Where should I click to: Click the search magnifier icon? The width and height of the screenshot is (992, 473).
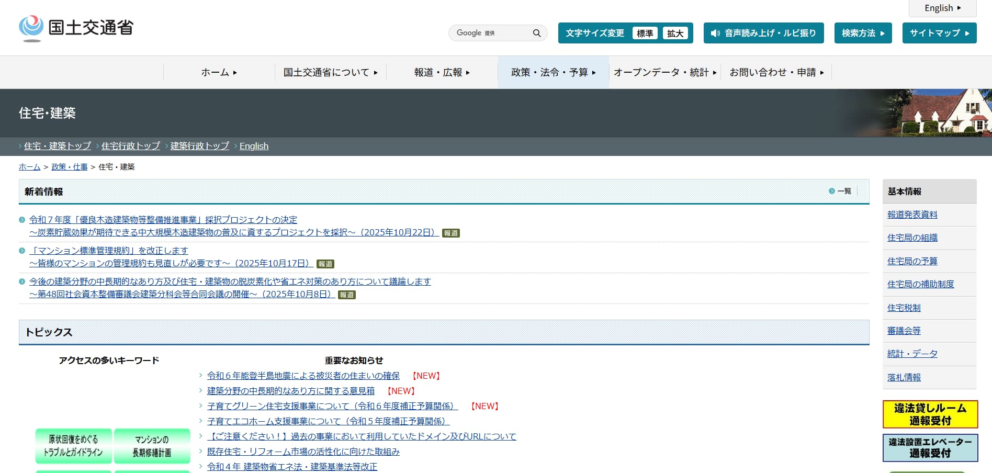coord(536,33)
